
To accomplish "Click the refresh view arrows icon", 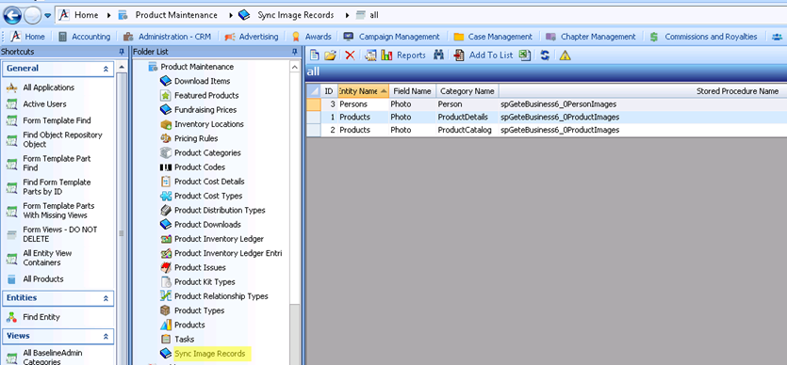I will (x=545, y=56).
